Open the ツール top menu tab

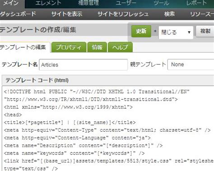[161, 3]
